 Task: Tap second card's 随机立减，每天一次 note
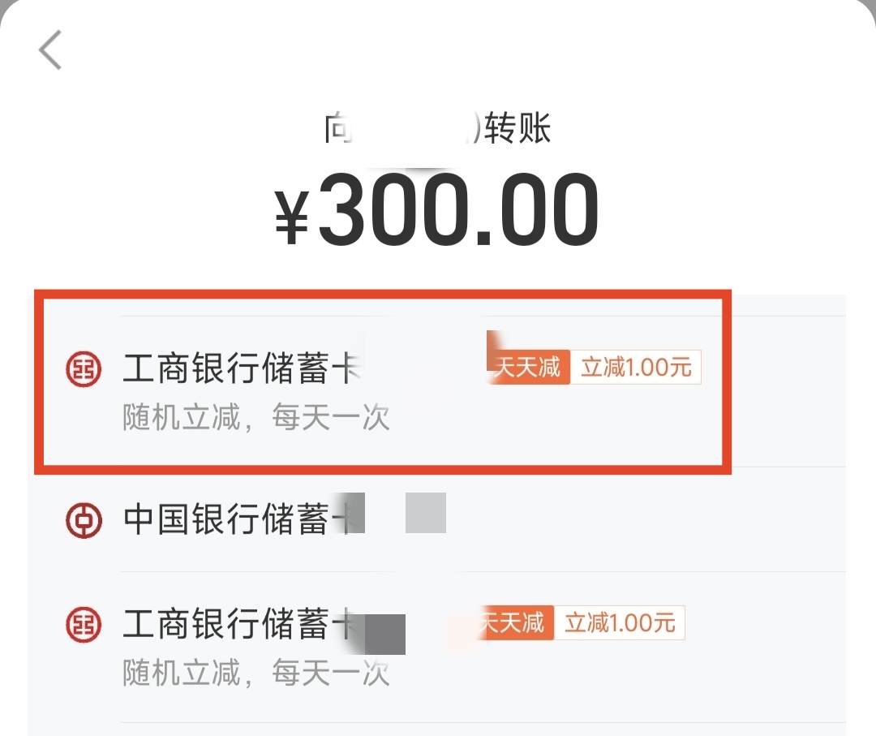point(256,673)
